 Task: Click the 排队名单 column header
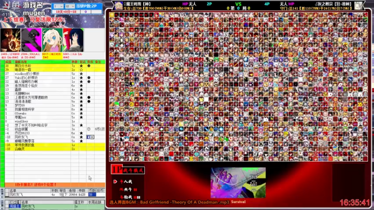point(21,62)
